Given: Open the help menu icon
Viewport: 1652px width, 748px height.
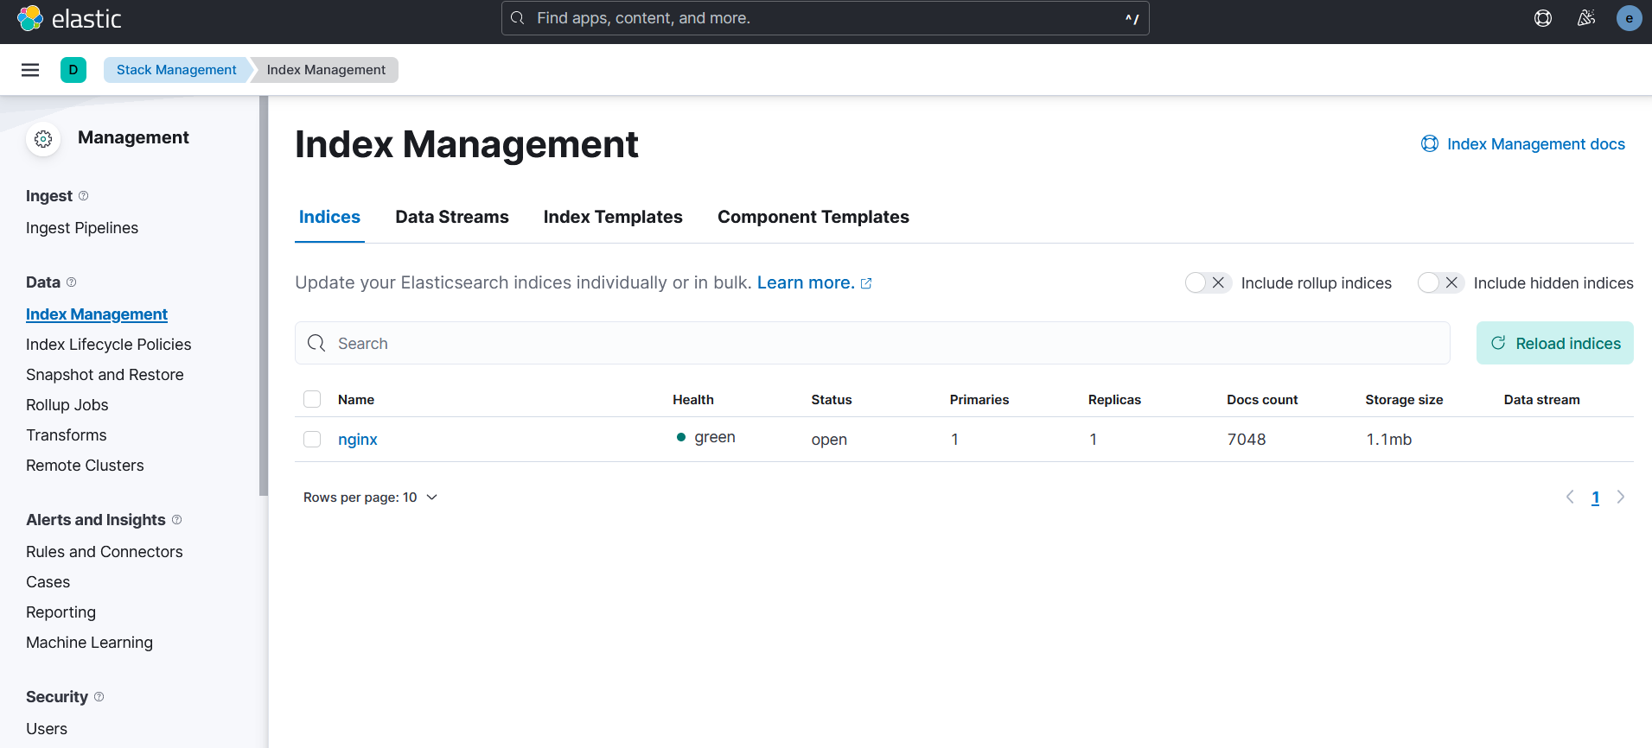Looking at the screenshot, I should 1543,18.
